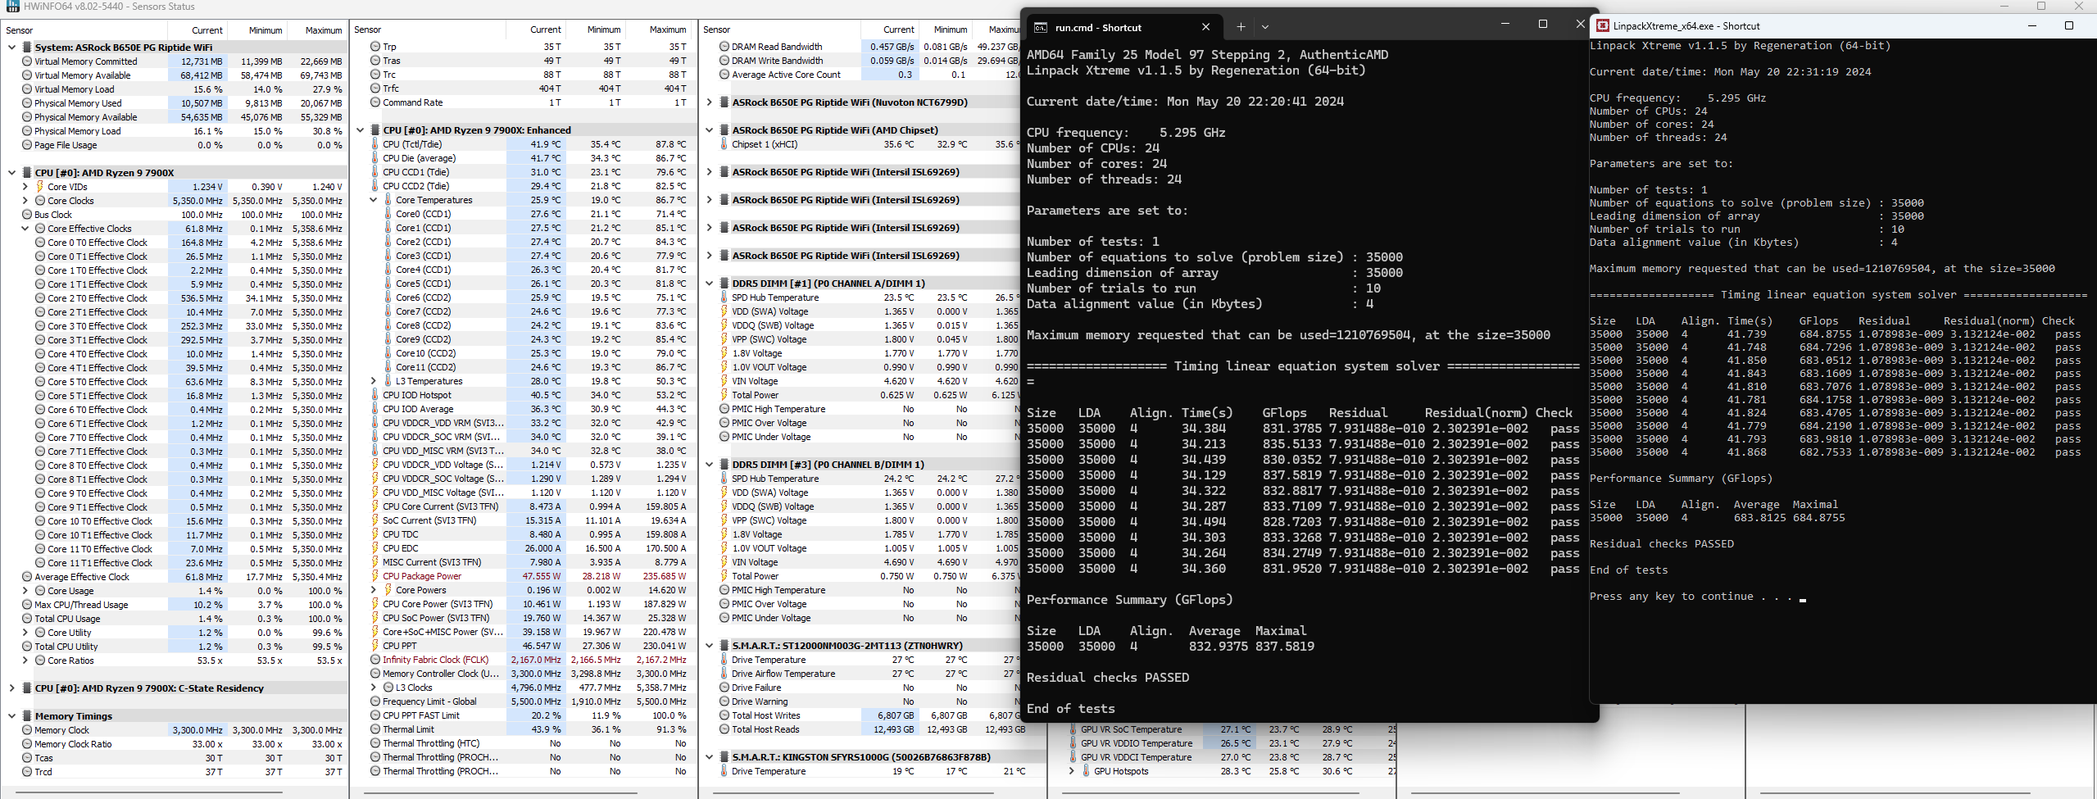
Task: Expand the L3 Temperatures row
Action: click(374, 381)
